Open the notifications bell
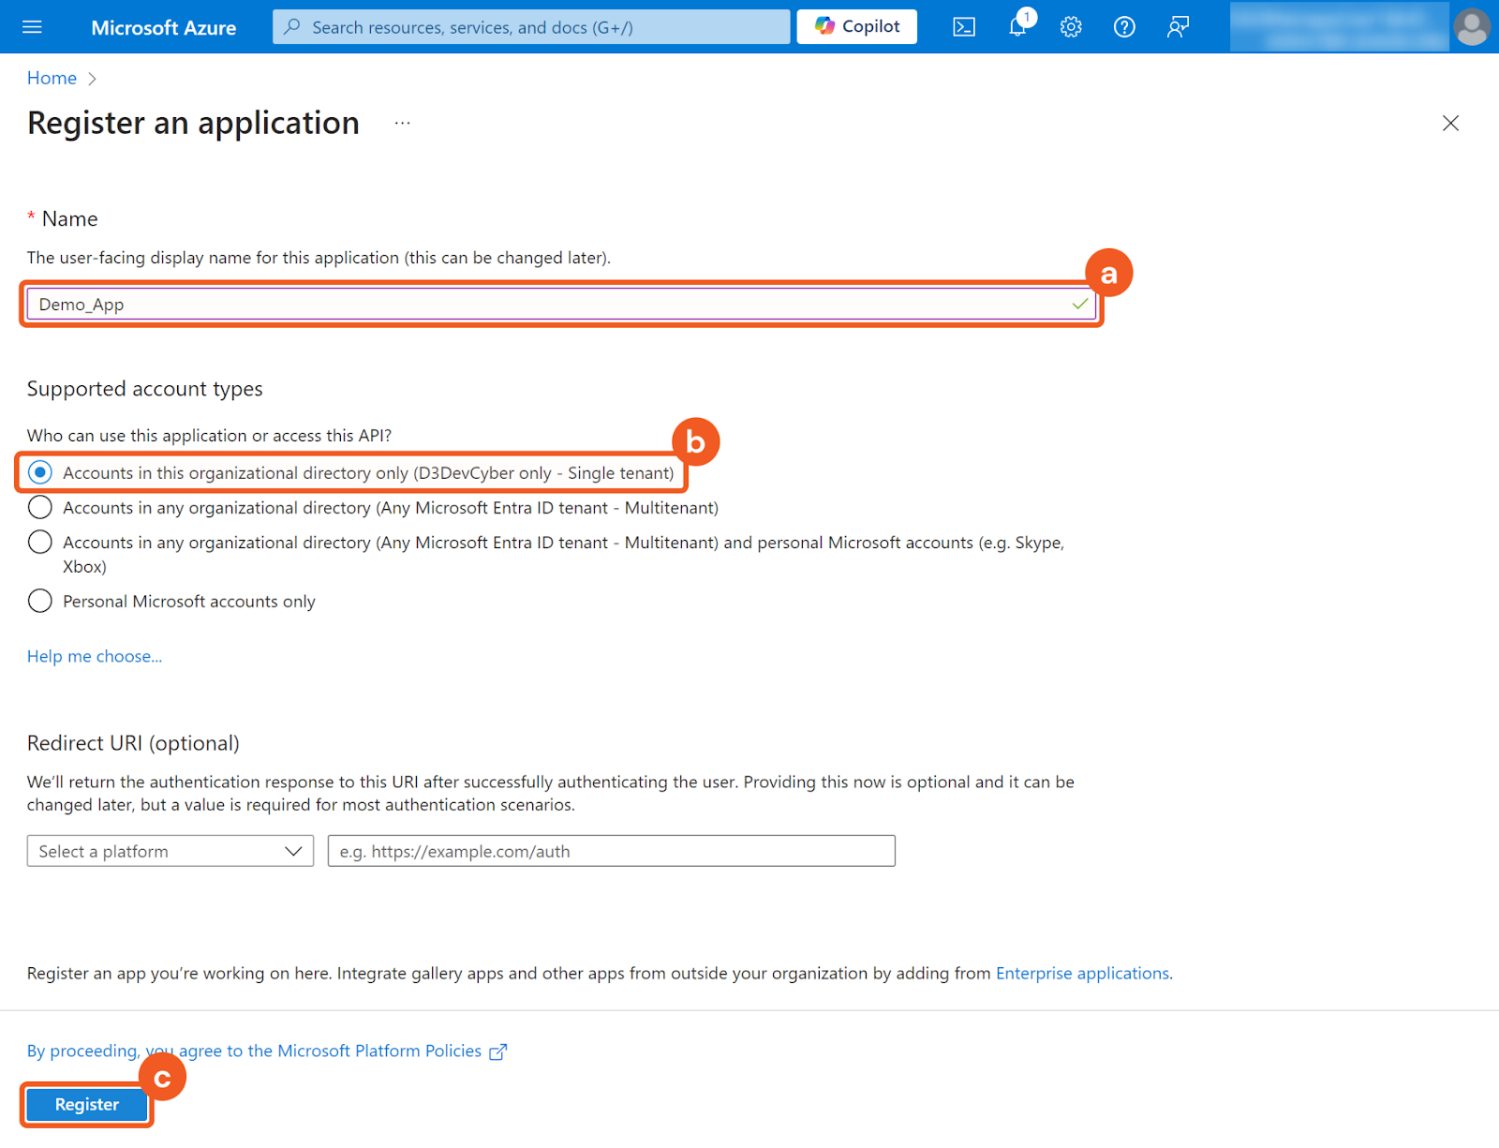The width and height of the screenshot is (1499, 1148). pyautogui.click(x=1017, y=27)
